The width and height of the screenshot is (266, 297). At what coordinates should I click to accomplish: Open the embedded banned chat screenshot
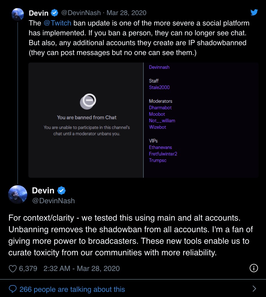click(143, 120)
